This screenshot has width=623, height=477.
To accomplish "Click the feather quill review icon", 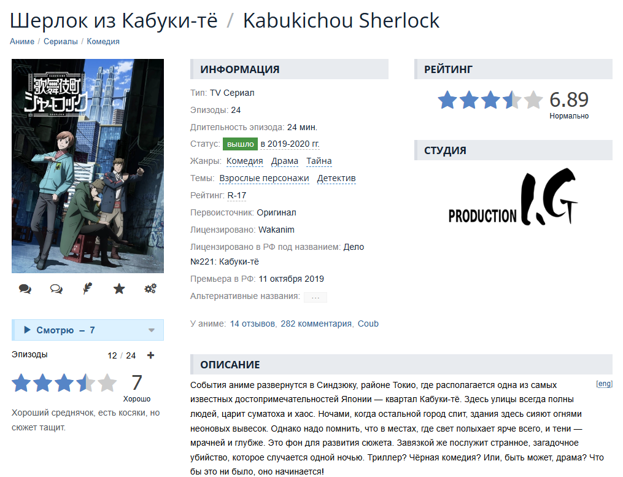I will 87,288.
